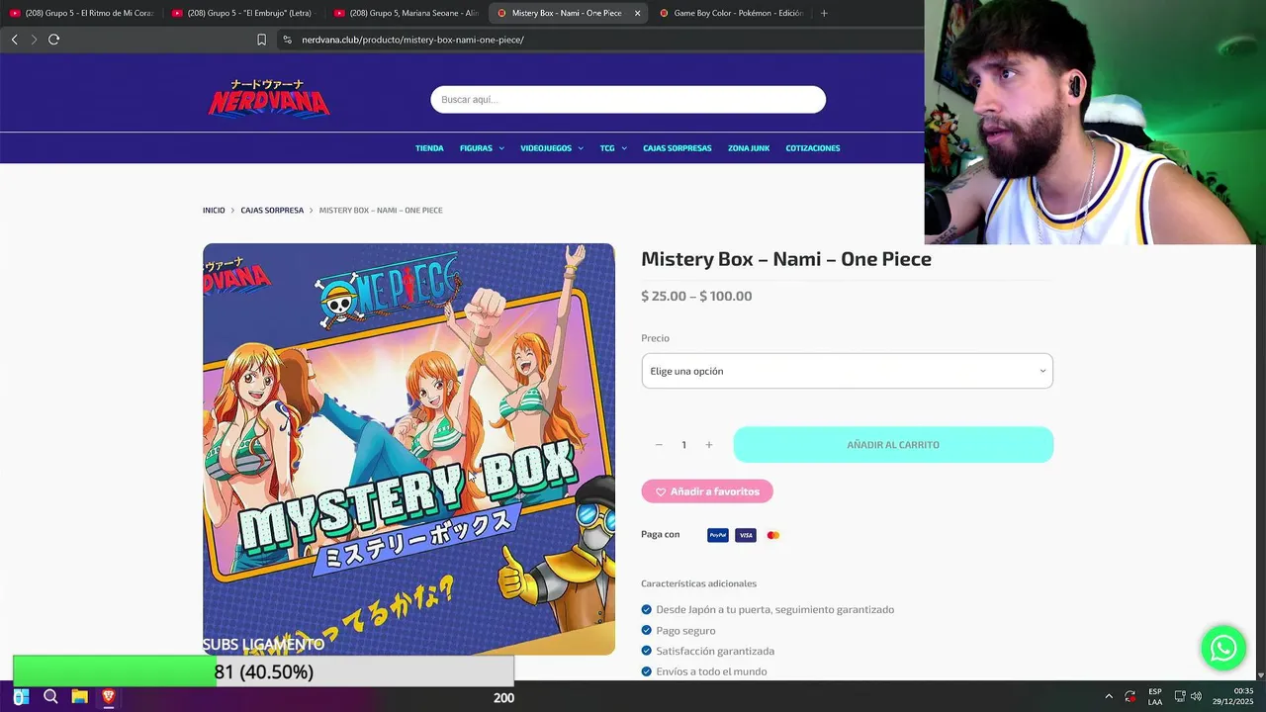This screenshot has height=712, width=1266.
Task: Open Windows search magnifier in taskbar
Action: (50, 697)
